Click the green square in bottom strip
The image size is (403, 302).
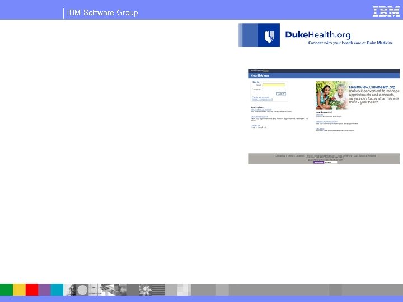click(x=6, y=290)
